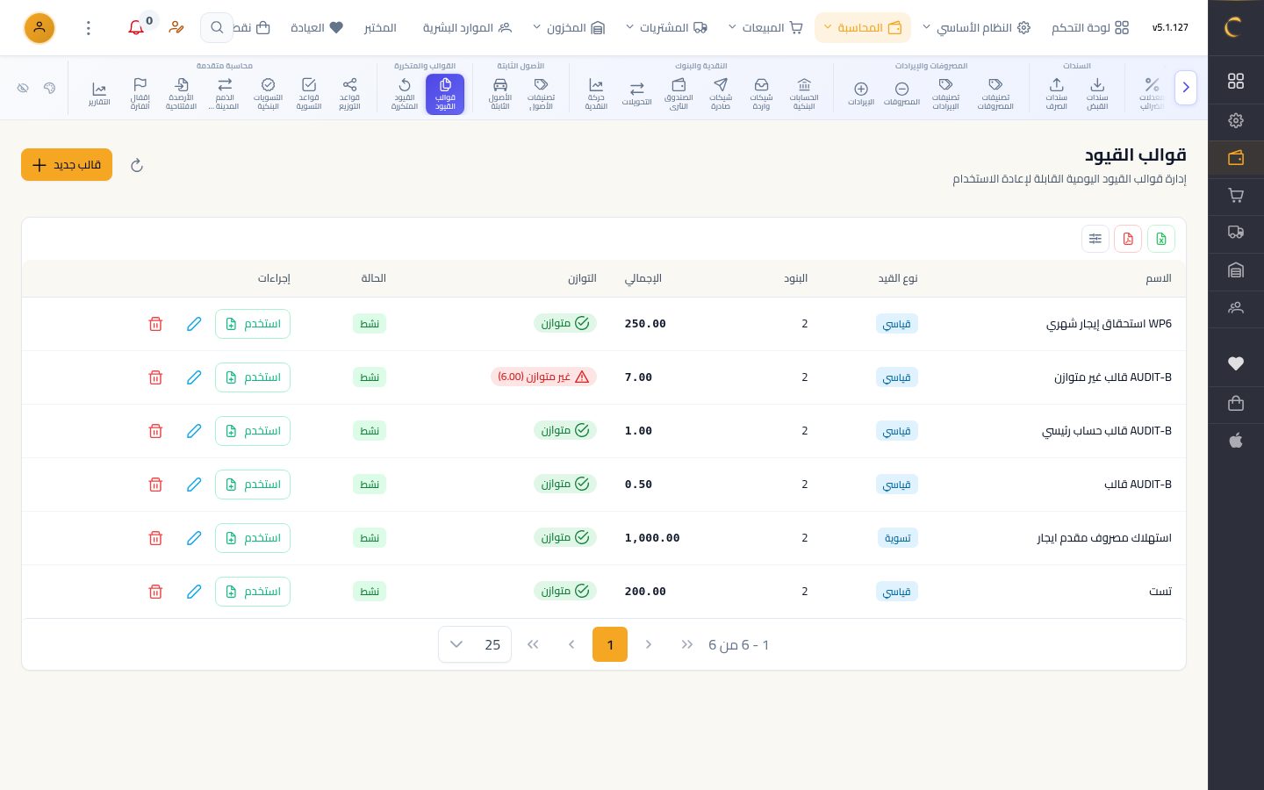This screenshot has height=790, width=1264.
Task: Delete the تست template row
Action: click(x=155, y=592)
